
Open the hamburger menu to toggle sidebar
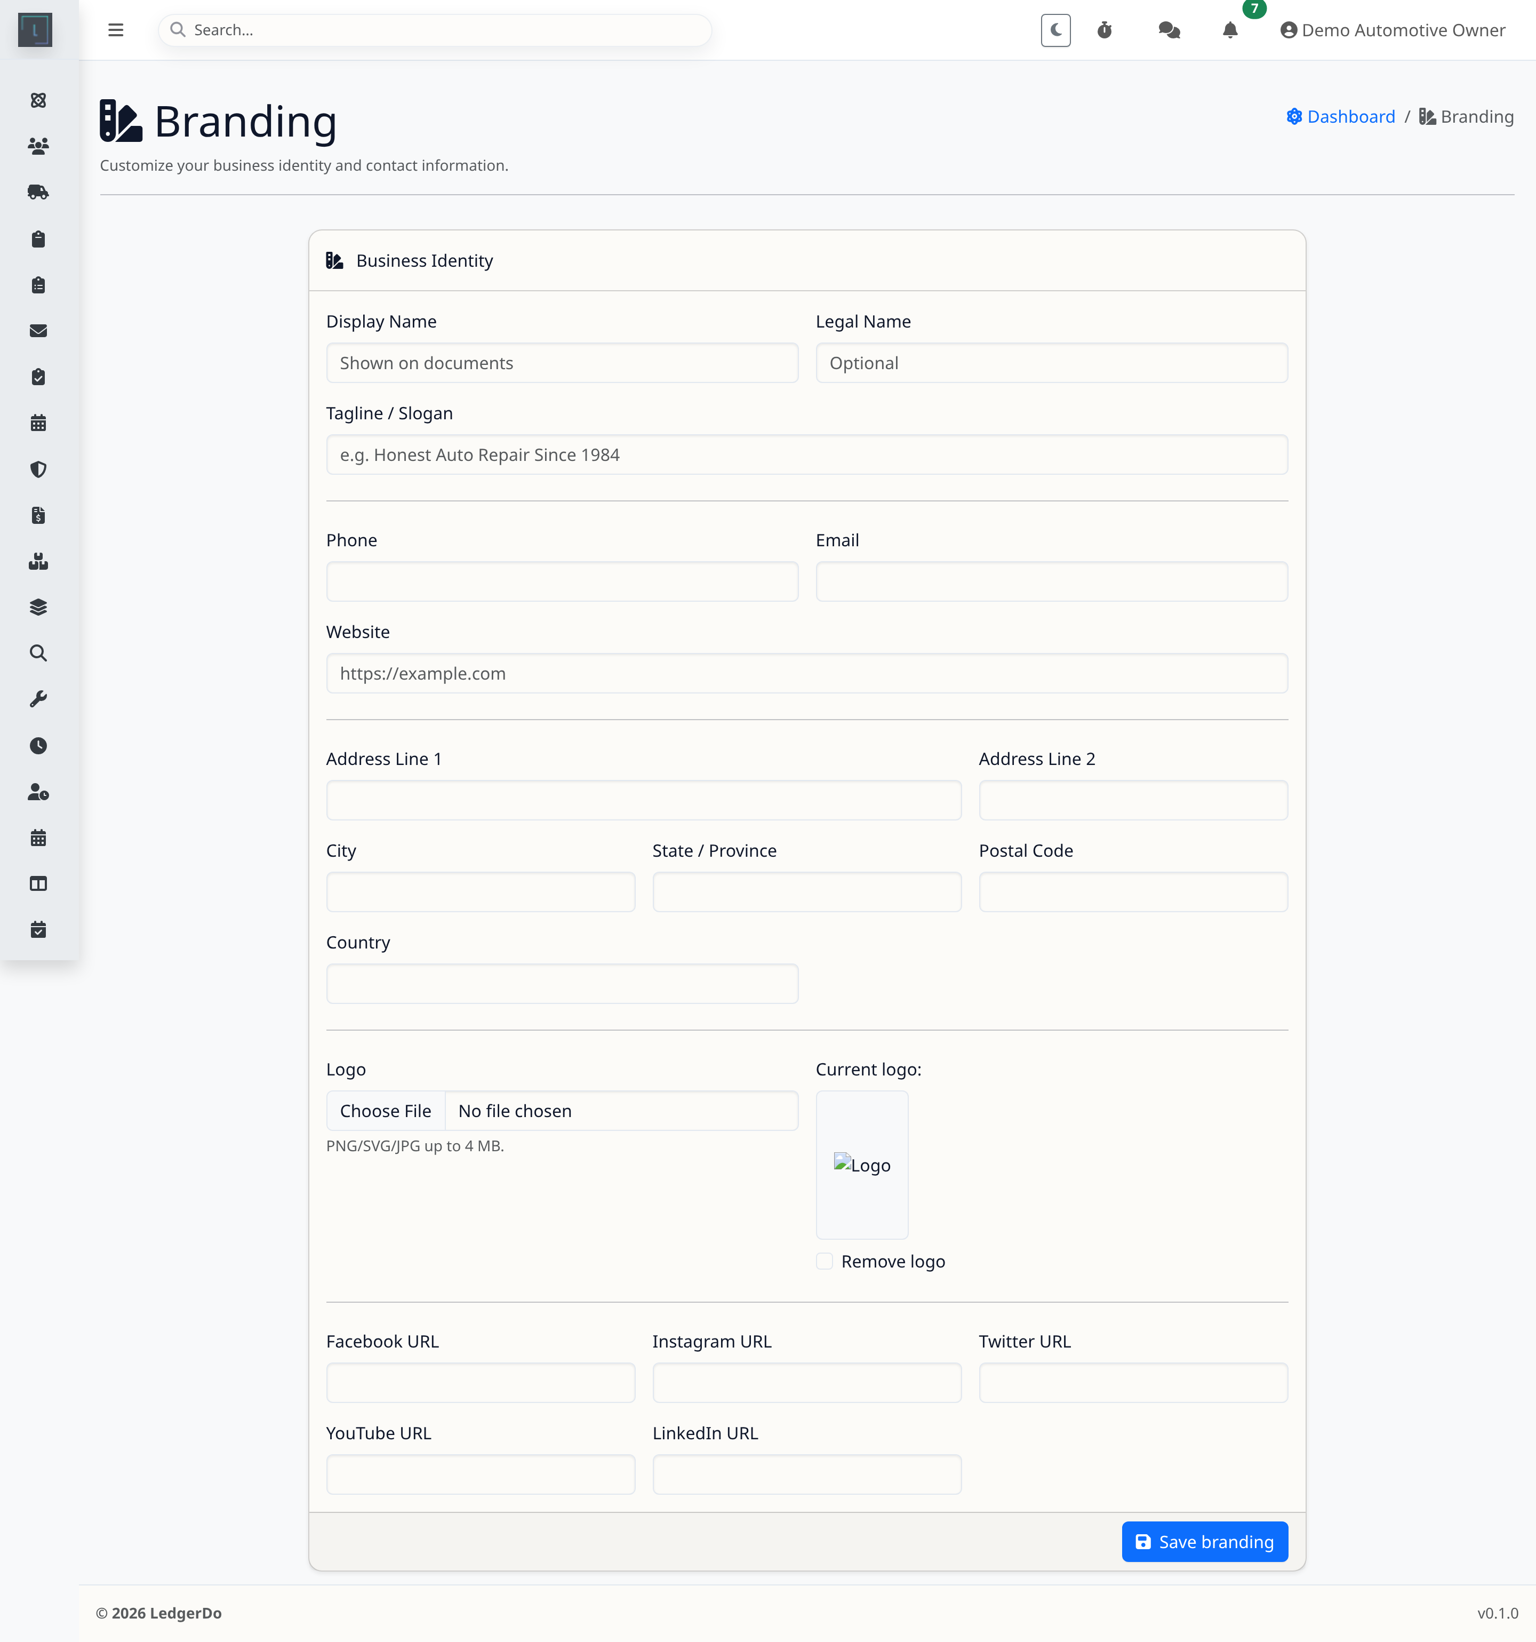pyautogui.click(x=116, y=30)
